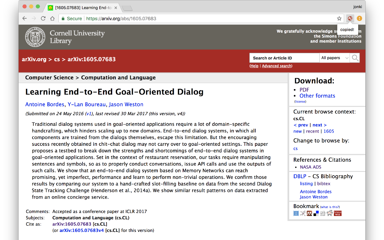The width and height of the screenshot is (384, 240).
Task: Click the Cornell University Library logo
Action: pyautogui.click(x=65, y=37)
